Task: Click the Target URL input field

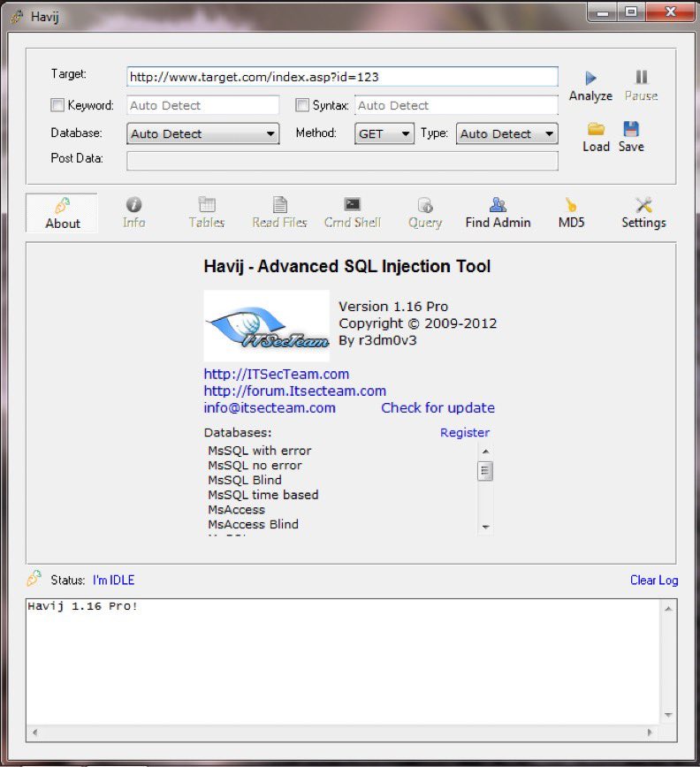Action: (342, 77)
